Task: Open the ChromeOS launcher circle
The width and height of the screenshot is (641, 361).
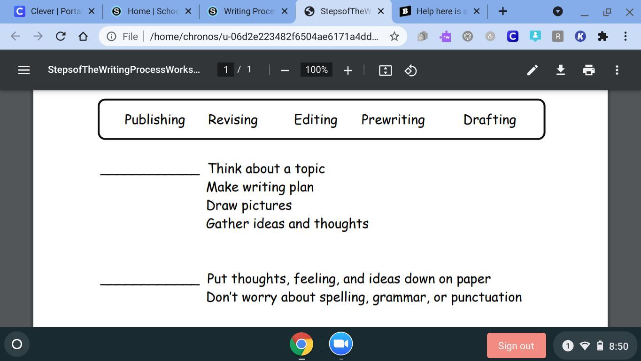Action: click(17, 344)
